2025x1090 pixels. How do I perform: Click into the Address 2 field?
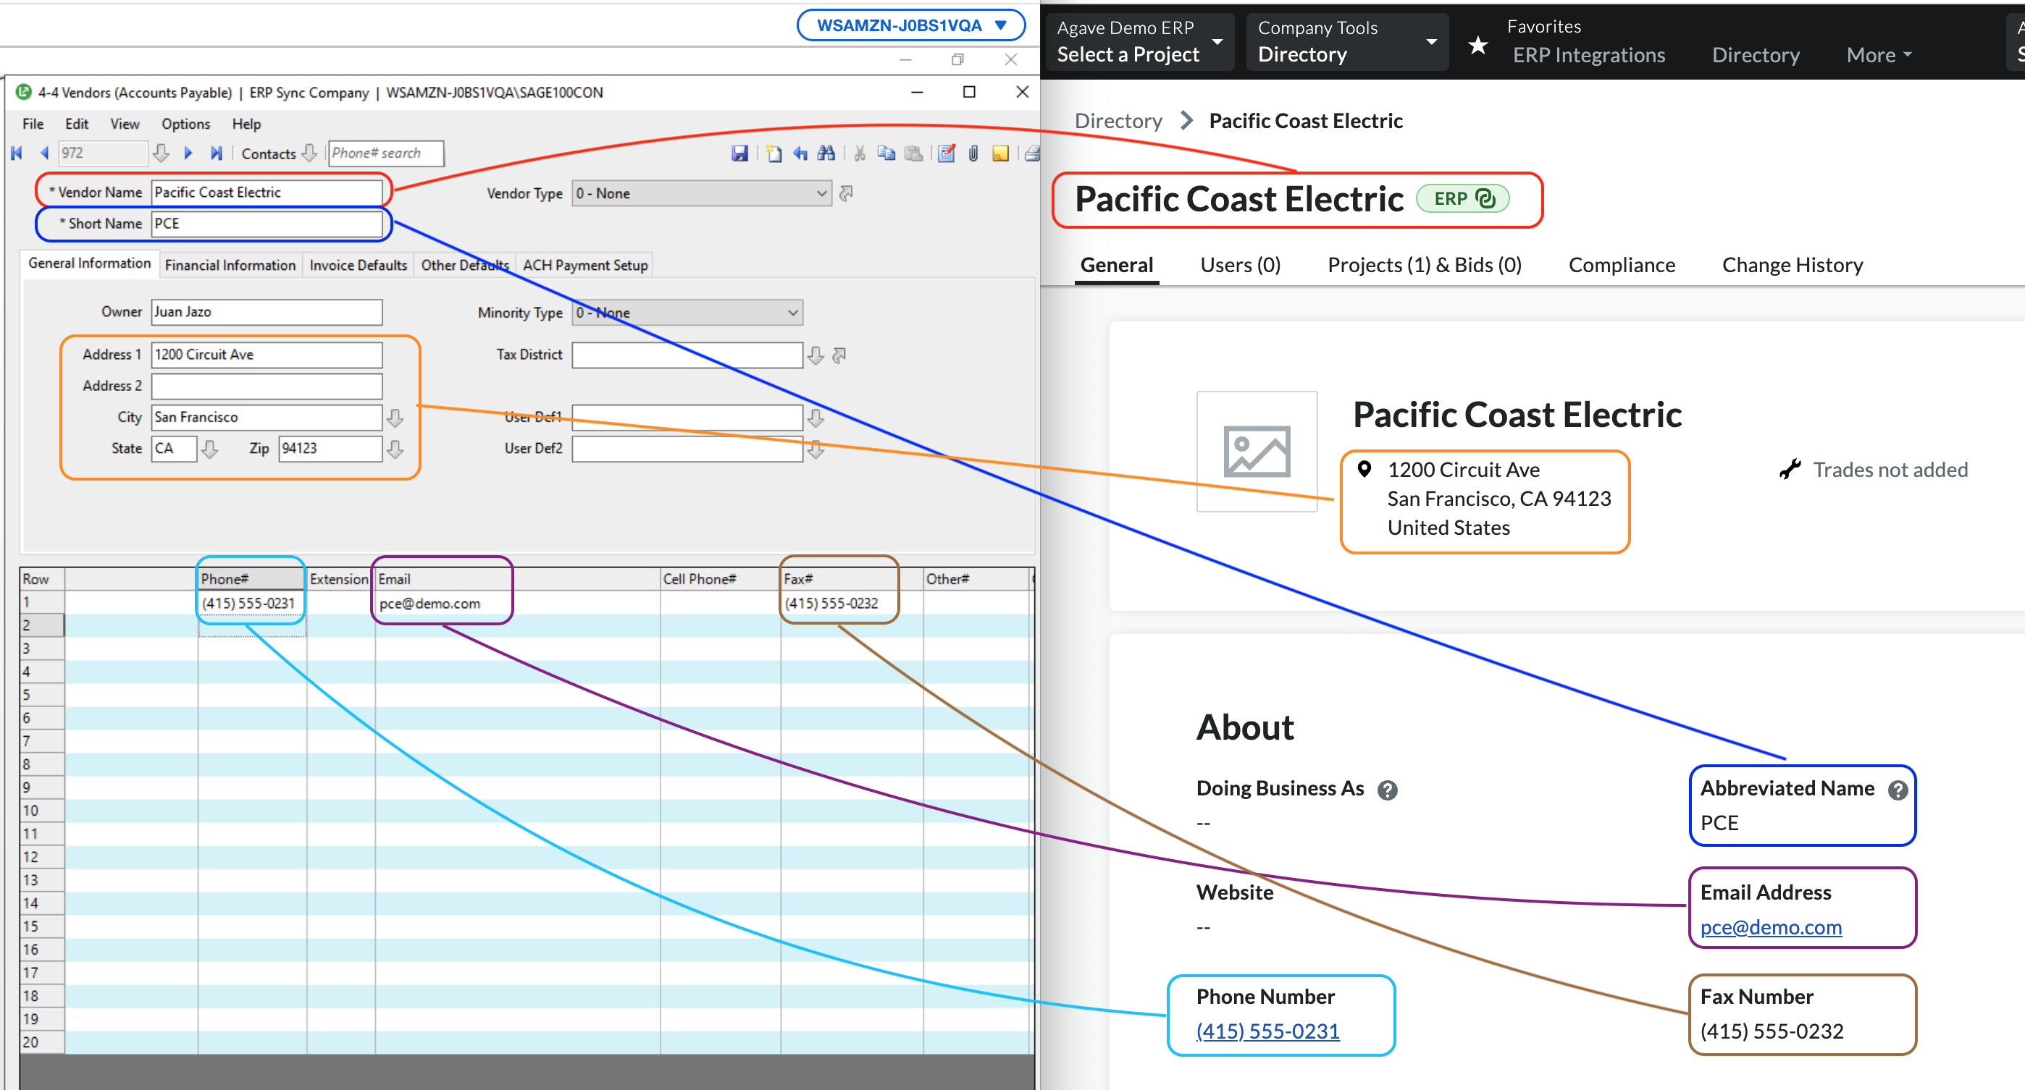[x=267, y=386]
